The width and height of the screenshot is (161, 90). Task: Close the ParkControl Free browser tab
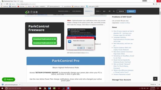click(x=18, y=1)
